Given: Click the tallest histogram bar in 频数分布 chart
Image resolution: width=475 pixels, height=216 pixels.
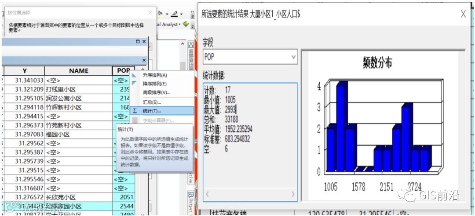Looking at the screenshot, I should pos(341,127).
